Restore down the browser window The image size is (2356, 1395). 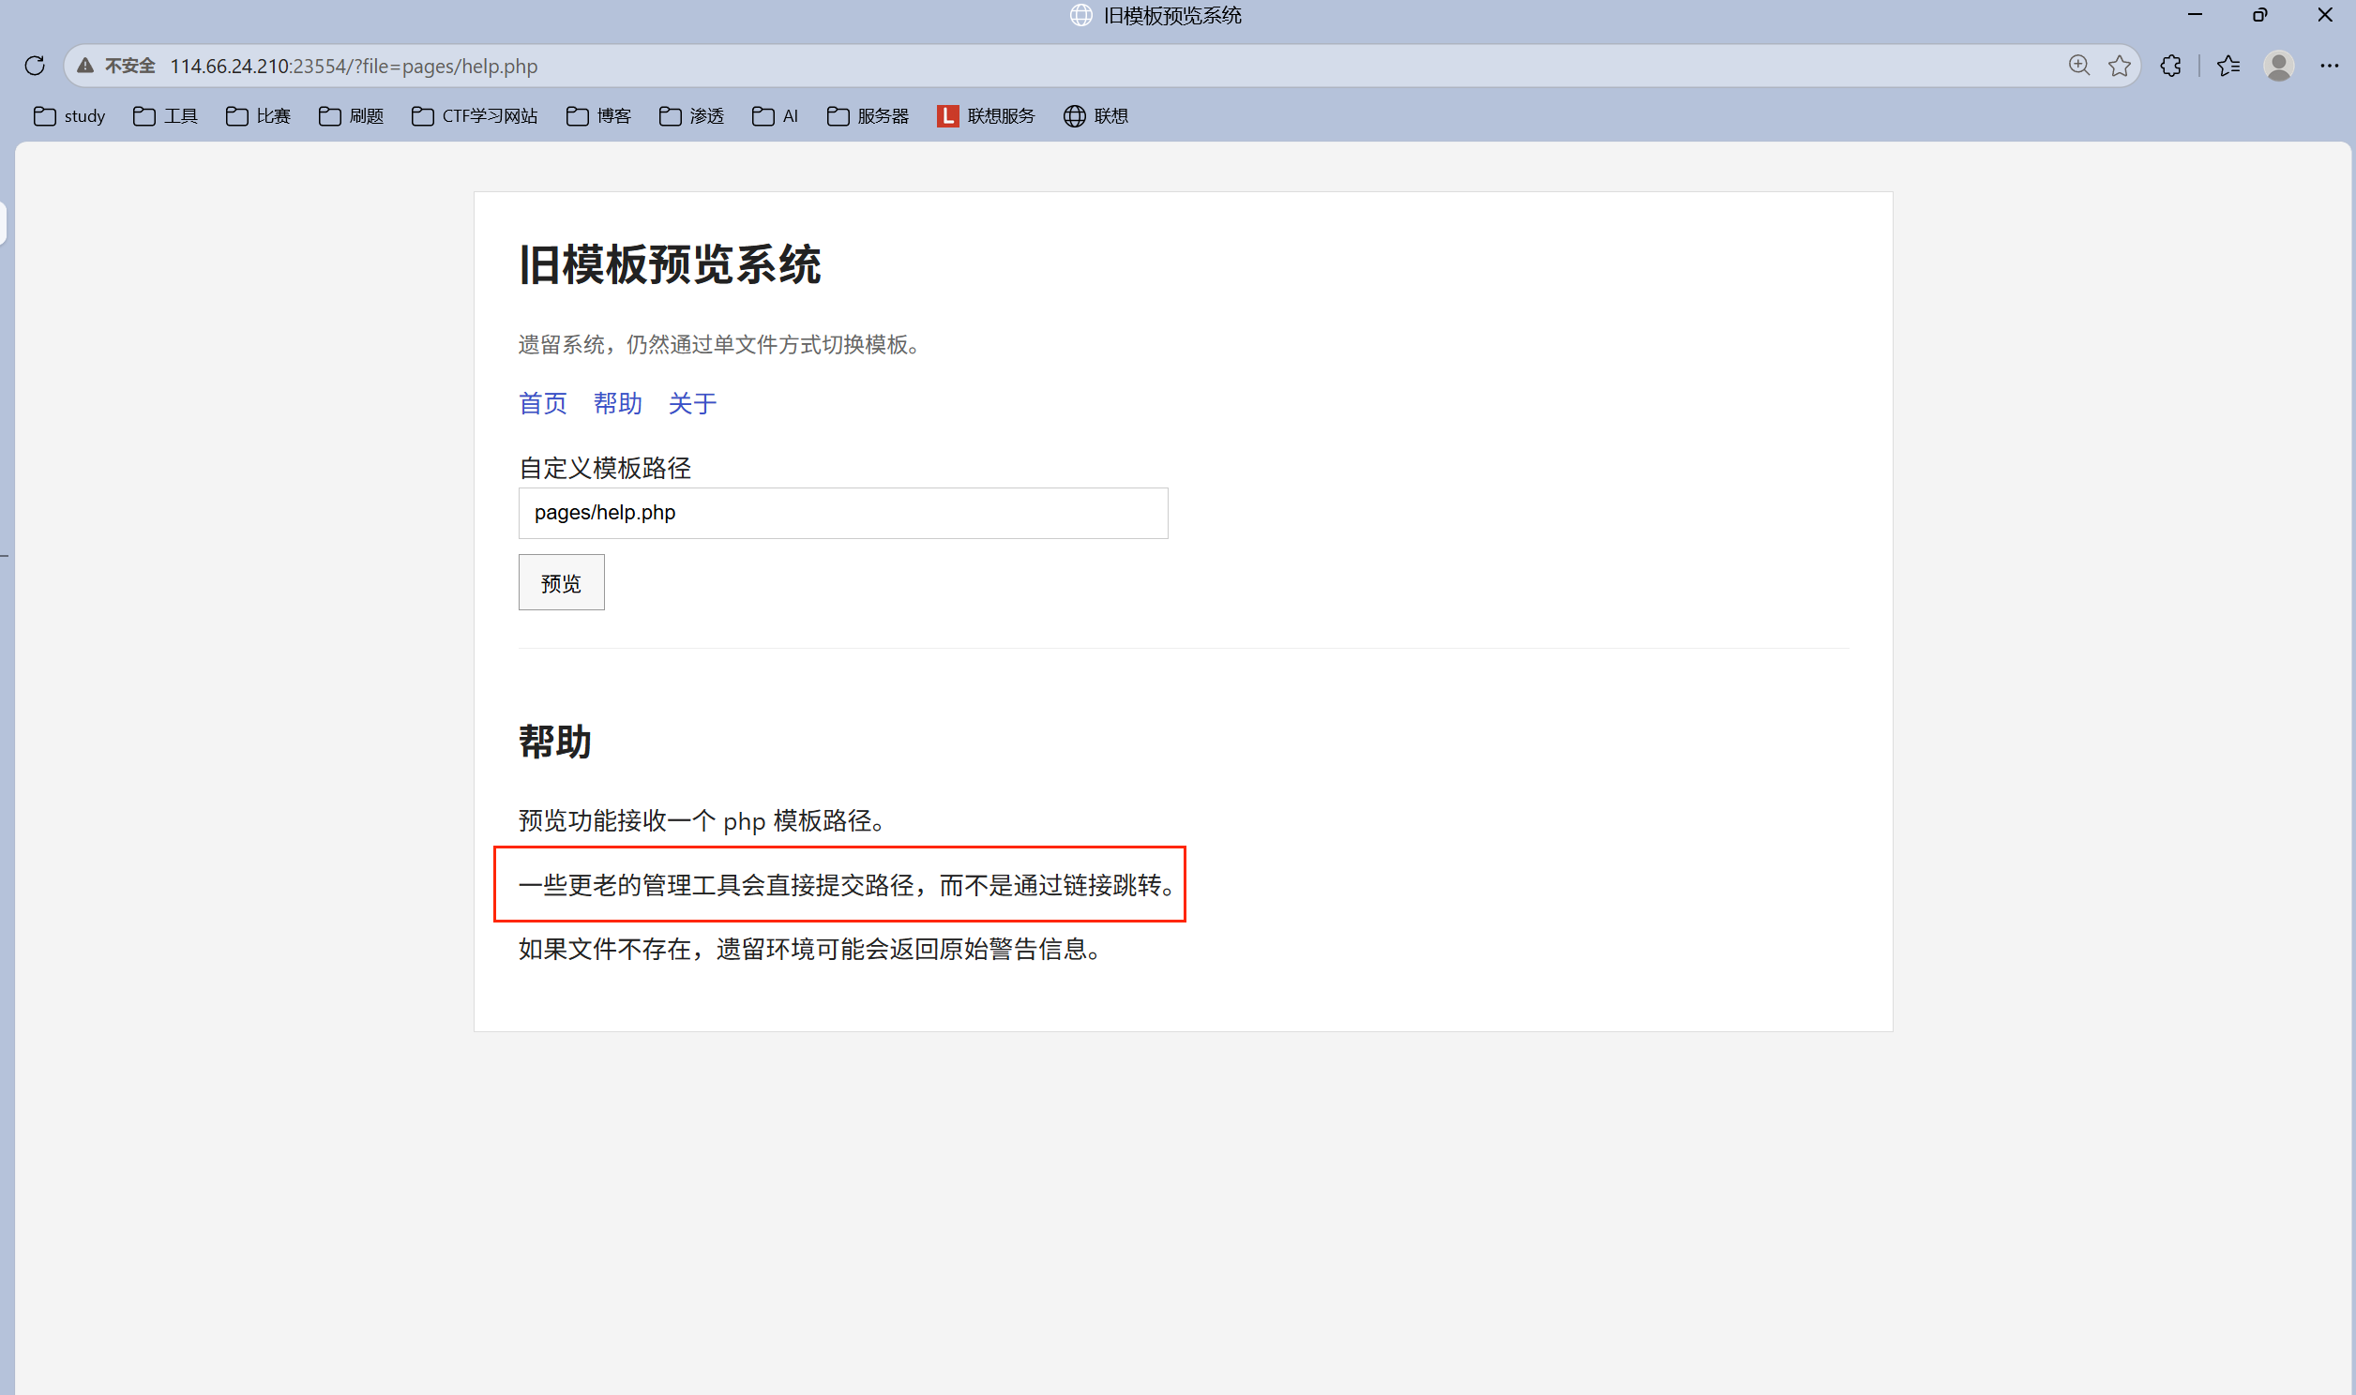tap(2260, 15)
